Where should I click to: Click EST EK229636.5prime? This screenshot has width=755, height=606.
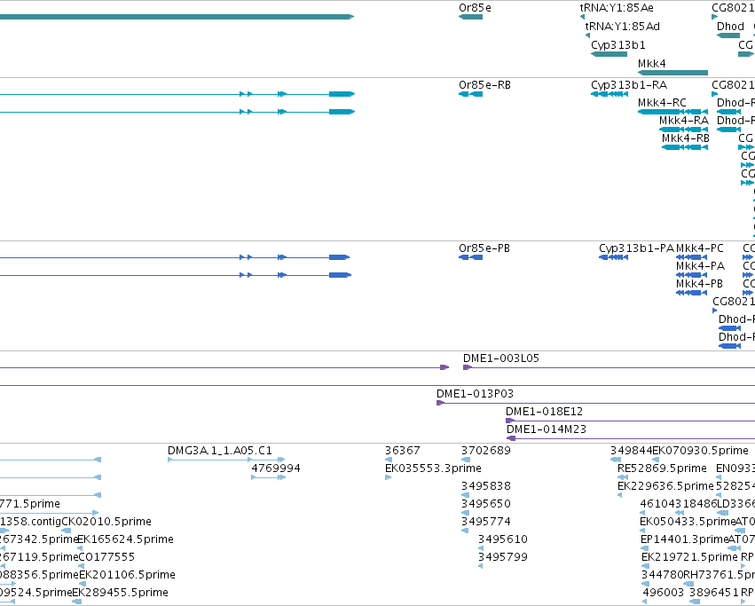(619, 495)
